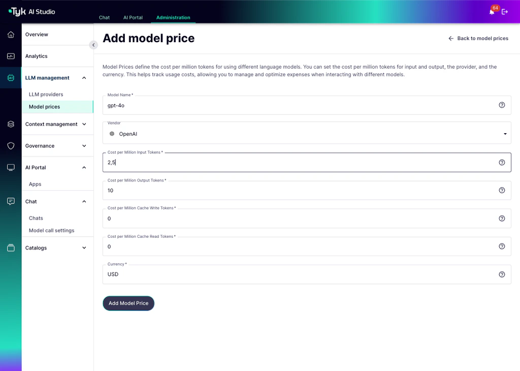Select the layers icon for Context management
The height and width of the screenshot is (371, 520).
11,124
